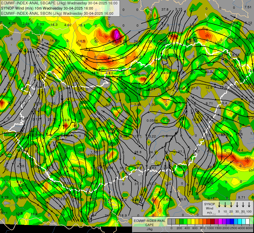Click the 37.8 value on the map
254x233 pixels.
[x=165, y=10]
